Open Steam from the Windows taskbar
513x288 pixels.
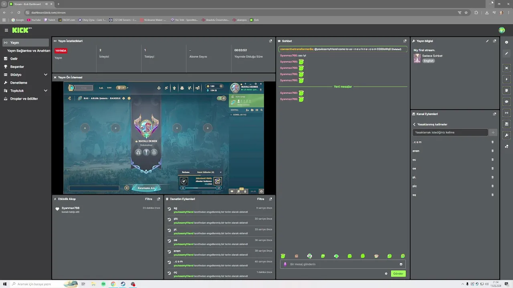[x=123, y=284]
